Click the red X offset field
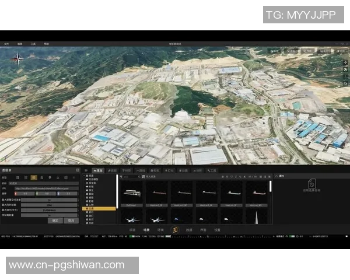 coord(24,194)
